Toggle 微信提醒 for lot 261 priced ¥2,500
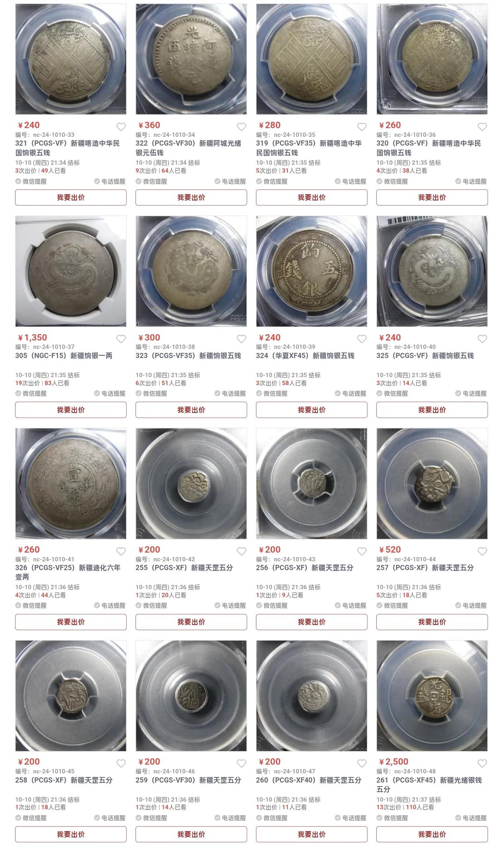 [x=392, y=818]
